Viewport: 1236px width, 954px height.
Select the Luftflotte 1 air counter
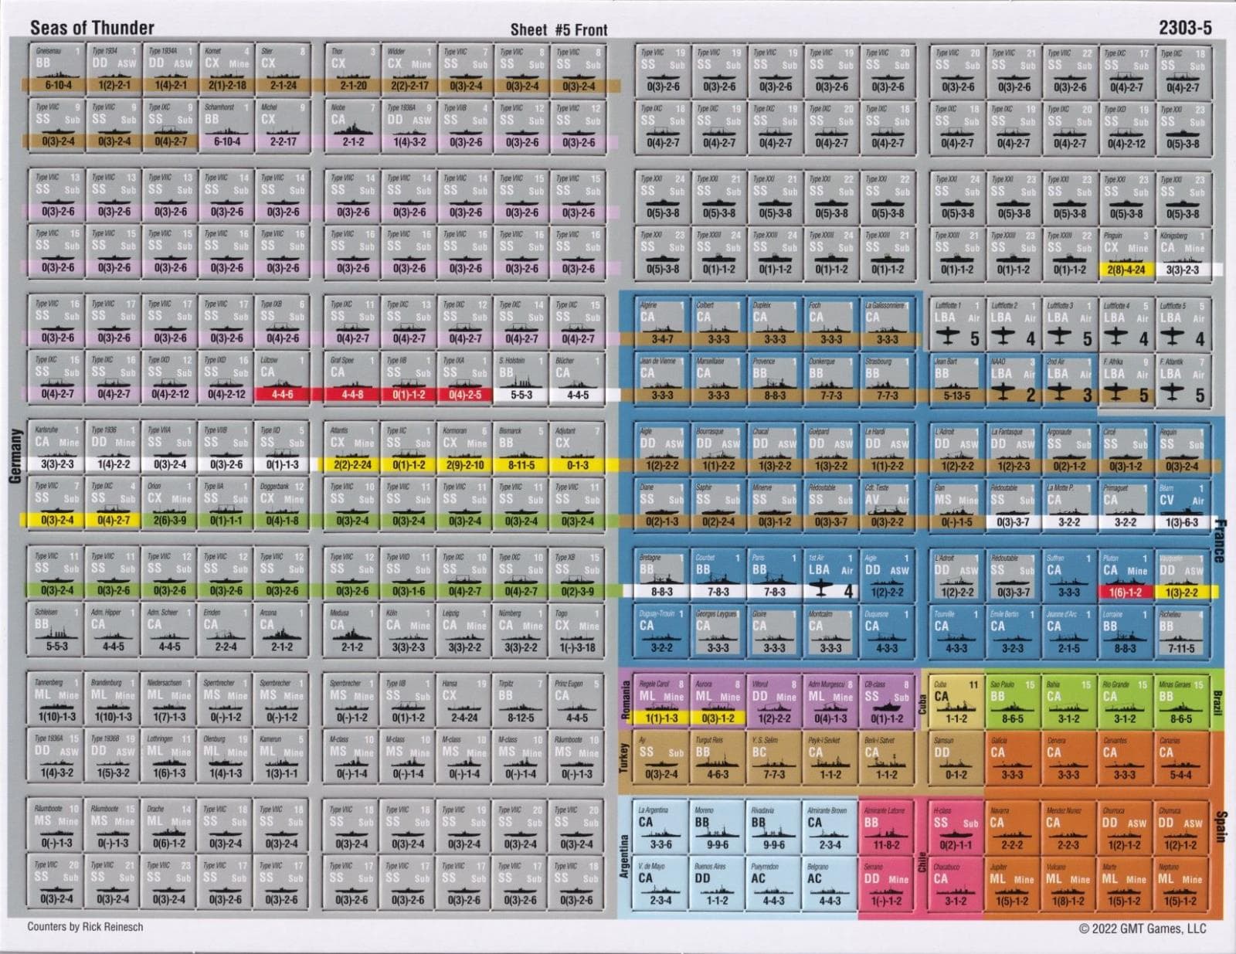point(957,324)
